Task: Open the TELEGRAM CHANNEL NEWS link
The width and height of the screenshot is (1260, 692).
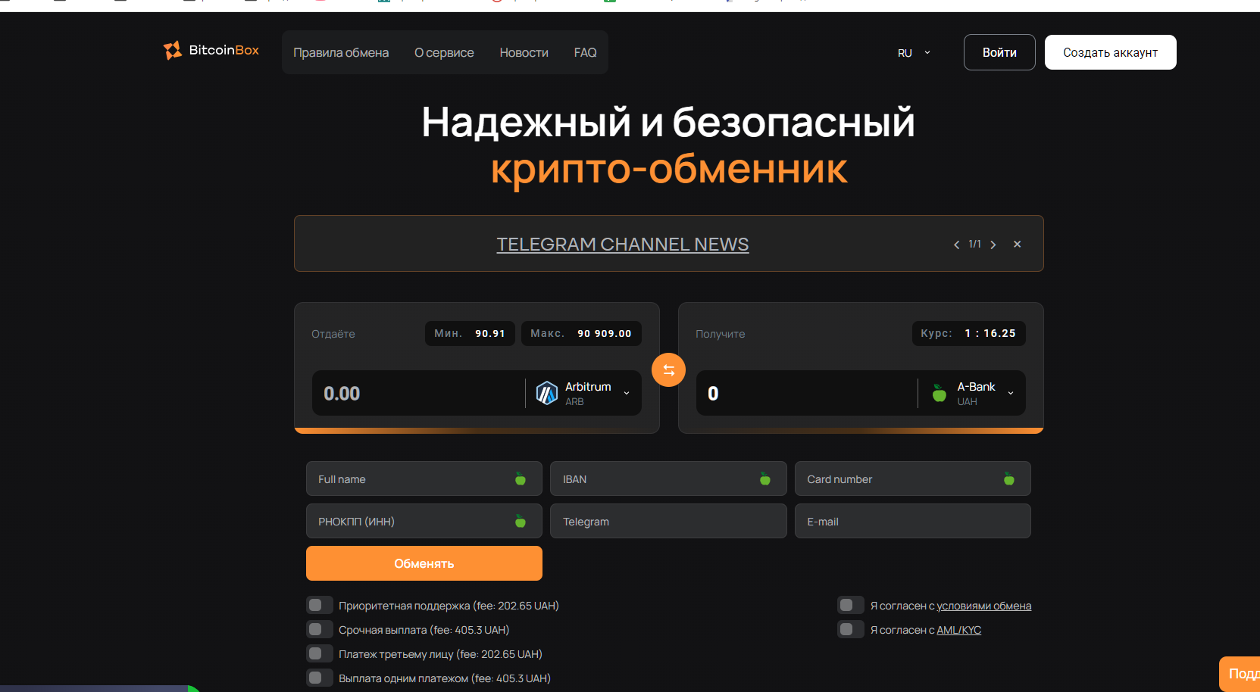Action: pyautogui.click(x=622, y=245)
